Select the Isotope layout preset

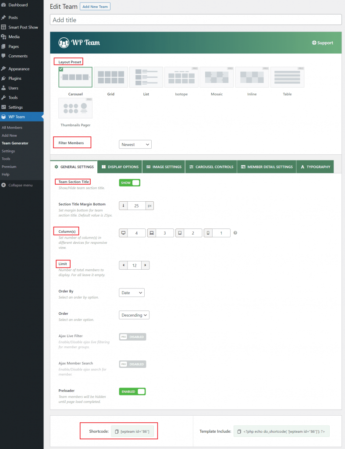[181, 77]
